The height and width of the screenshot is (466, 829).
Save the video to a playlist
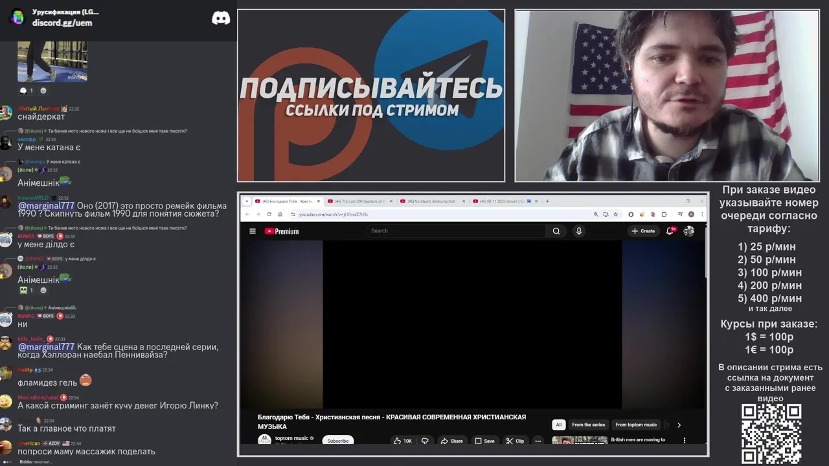(x=484, y=441)
